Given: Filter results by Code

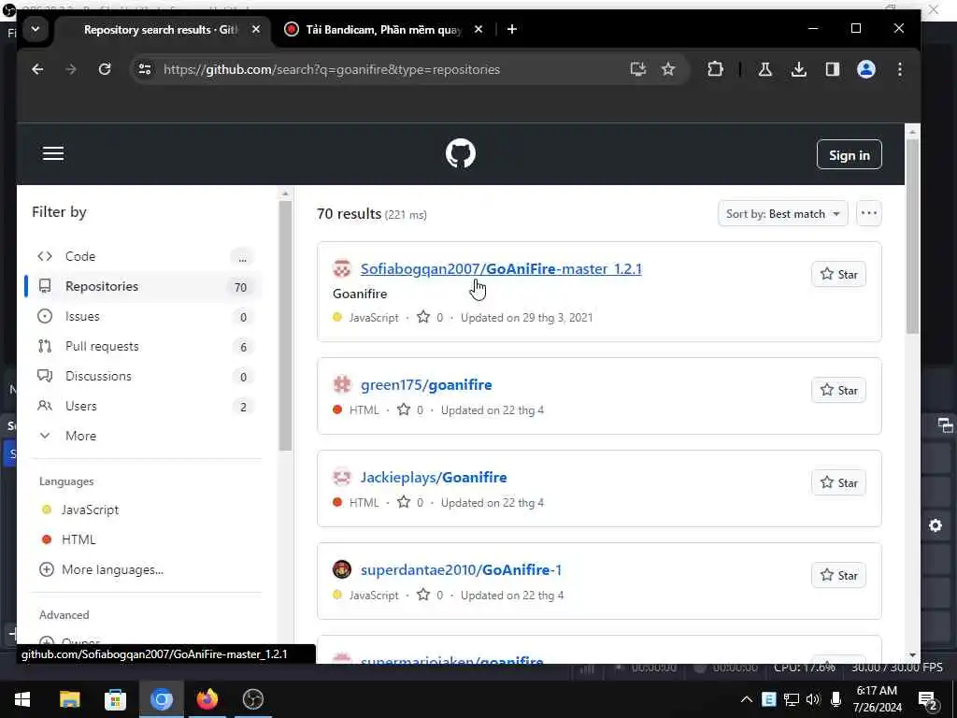Looking at the screenshot, I should click(145, 256).
